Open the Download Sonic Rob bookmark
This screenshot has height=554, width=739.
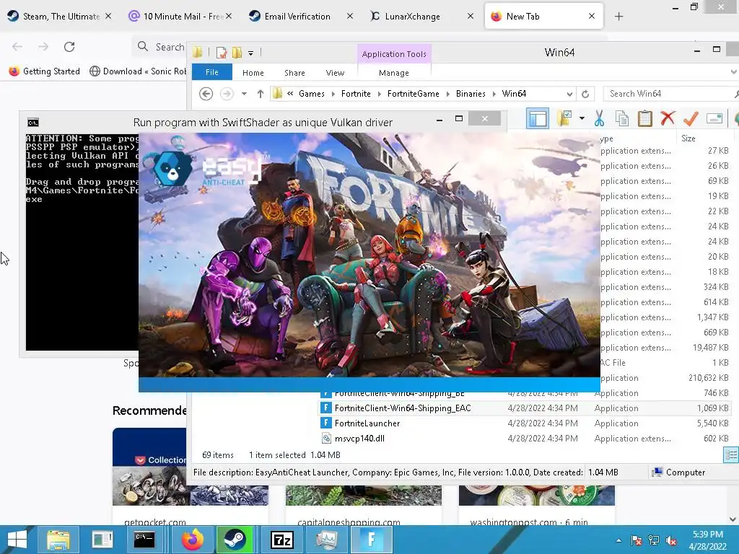pos(138,71)
